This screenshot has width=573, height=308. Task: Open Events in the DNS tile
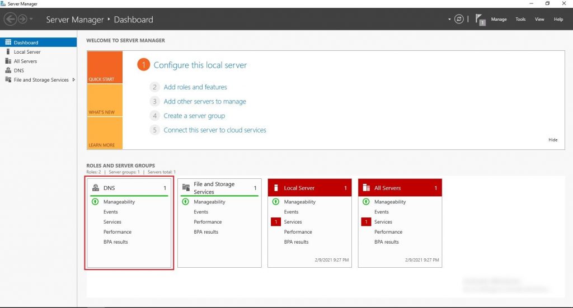point(110,212)
